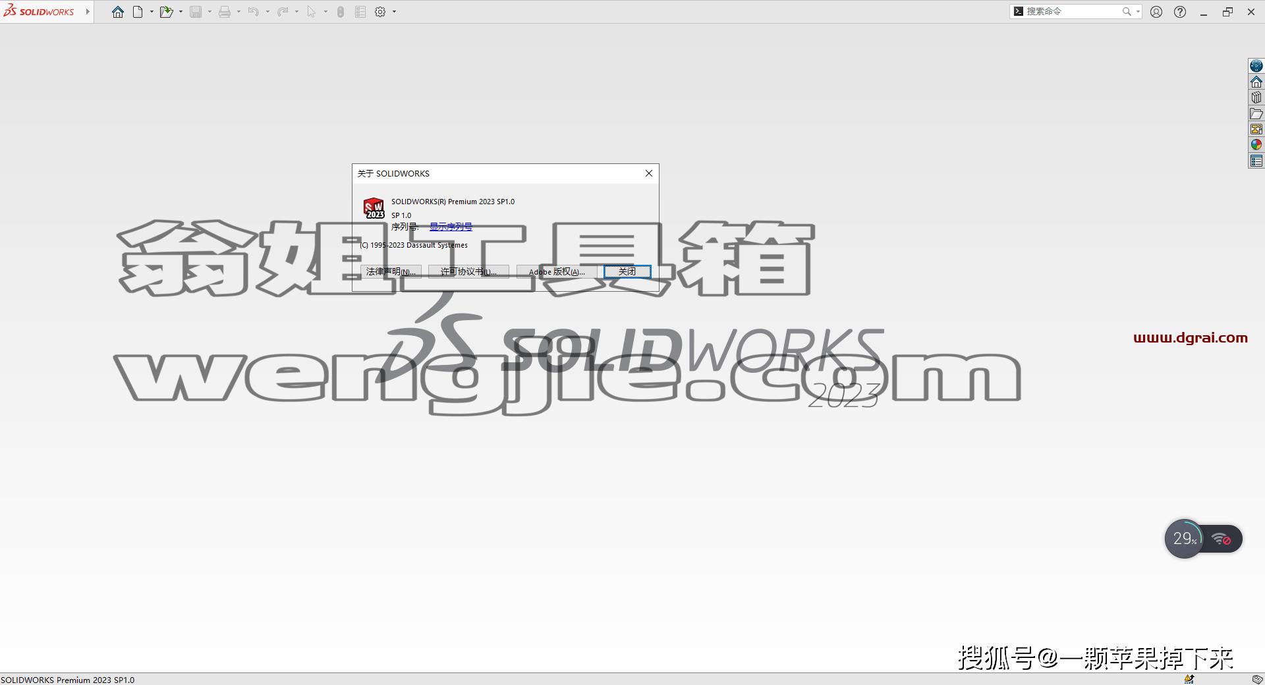Open View Palette tab in task pane
Screen dimensions: 1265x685
[x=1256, y=129]
